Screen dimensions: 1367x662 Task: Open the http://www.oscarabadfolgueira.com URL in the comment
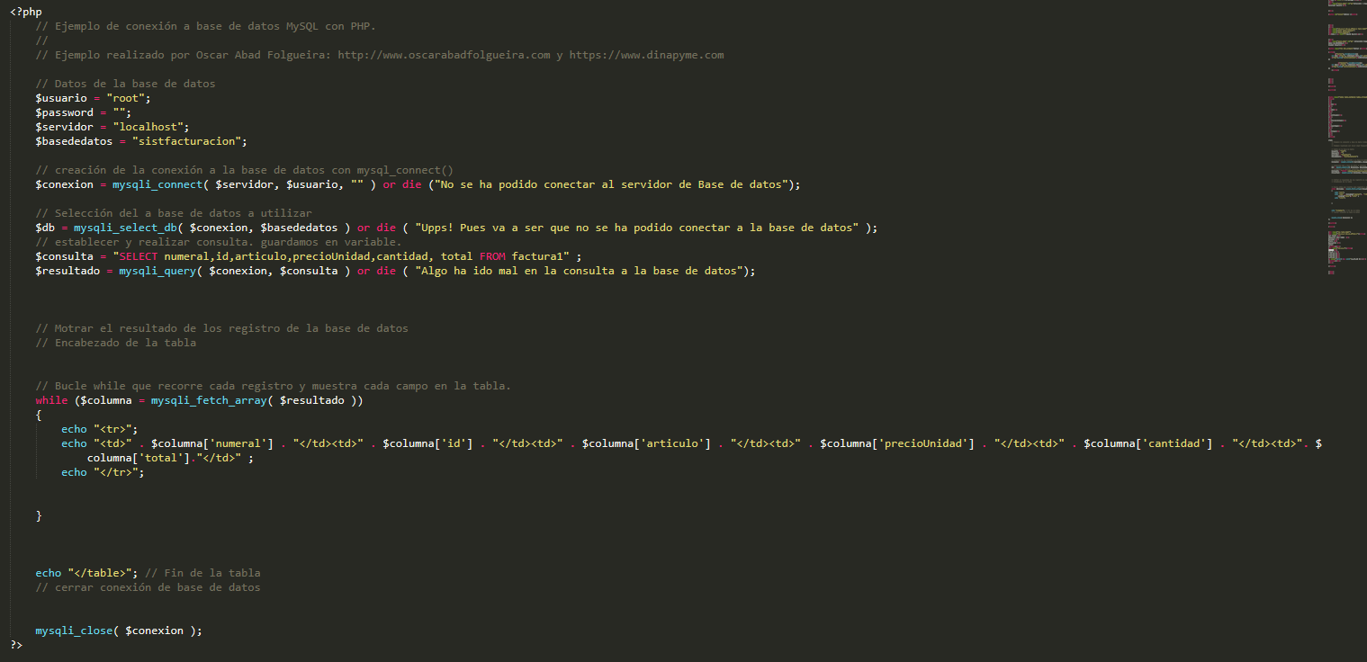(x=444, y=55)
